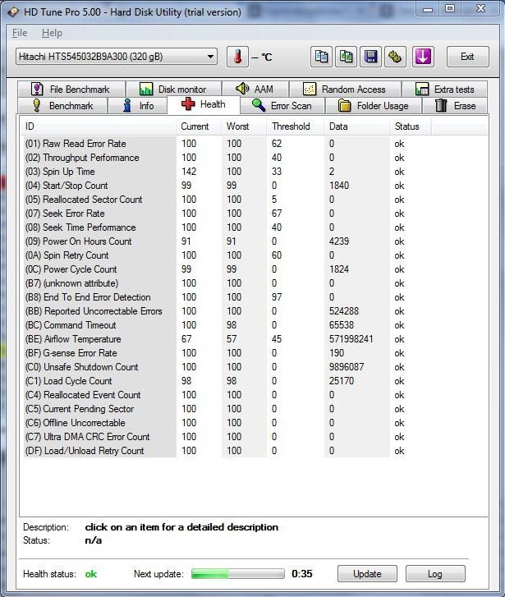
Task: Click the data value 571998241
Action: pyautogui.click(x=351, y=339)
